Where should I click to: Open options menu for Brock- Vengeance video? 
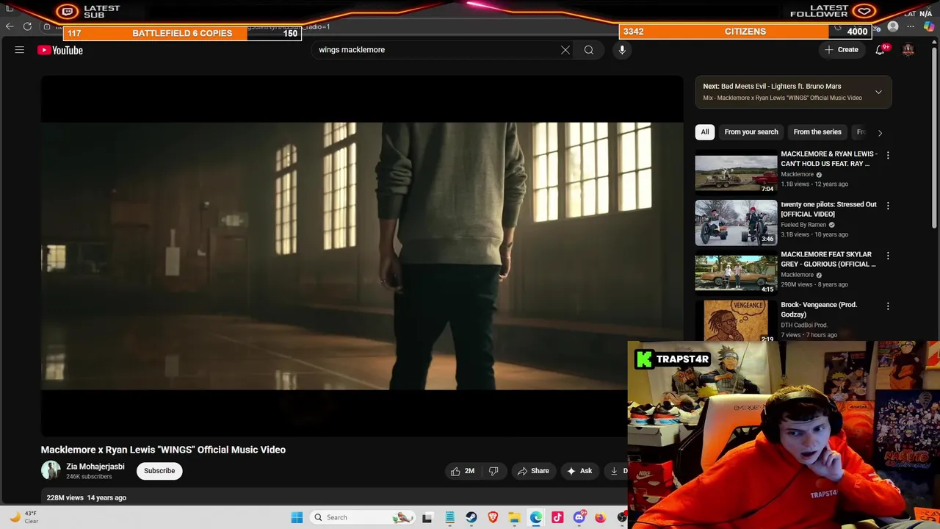pos(888,306)
